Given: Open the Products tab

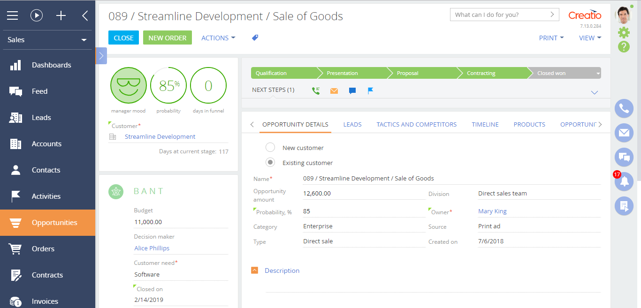Looking at the screenshot, I should (529, 124).
